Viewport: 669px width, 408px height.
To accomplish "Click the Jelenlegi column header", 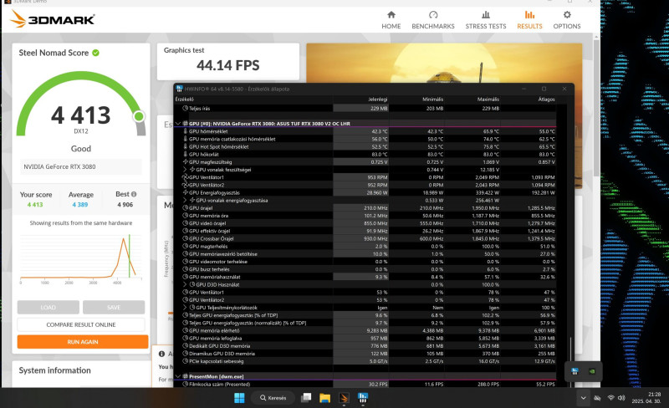I will [378, 99].
